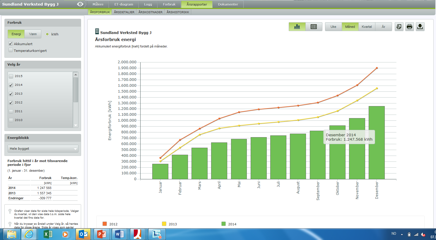Viewport: 436px width, 240px height.
Task: Click the 2012 line's Desember data point
Action: pos(377,68)
